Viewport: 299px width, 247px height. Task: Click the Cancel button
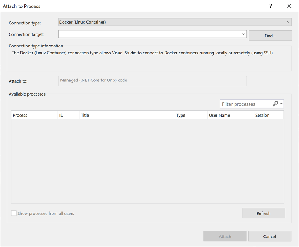pyautogui.click(x=269, y=236)
